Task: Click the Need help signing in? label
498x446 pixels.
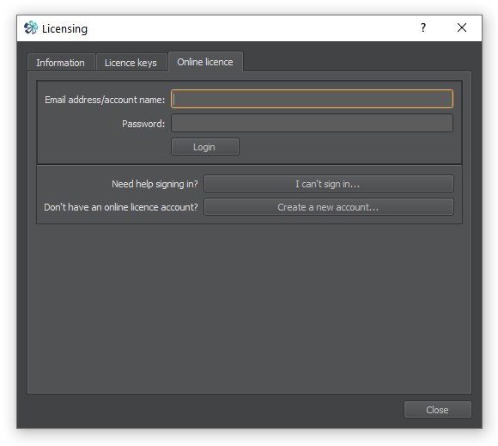Action: [x=155, y=184]
